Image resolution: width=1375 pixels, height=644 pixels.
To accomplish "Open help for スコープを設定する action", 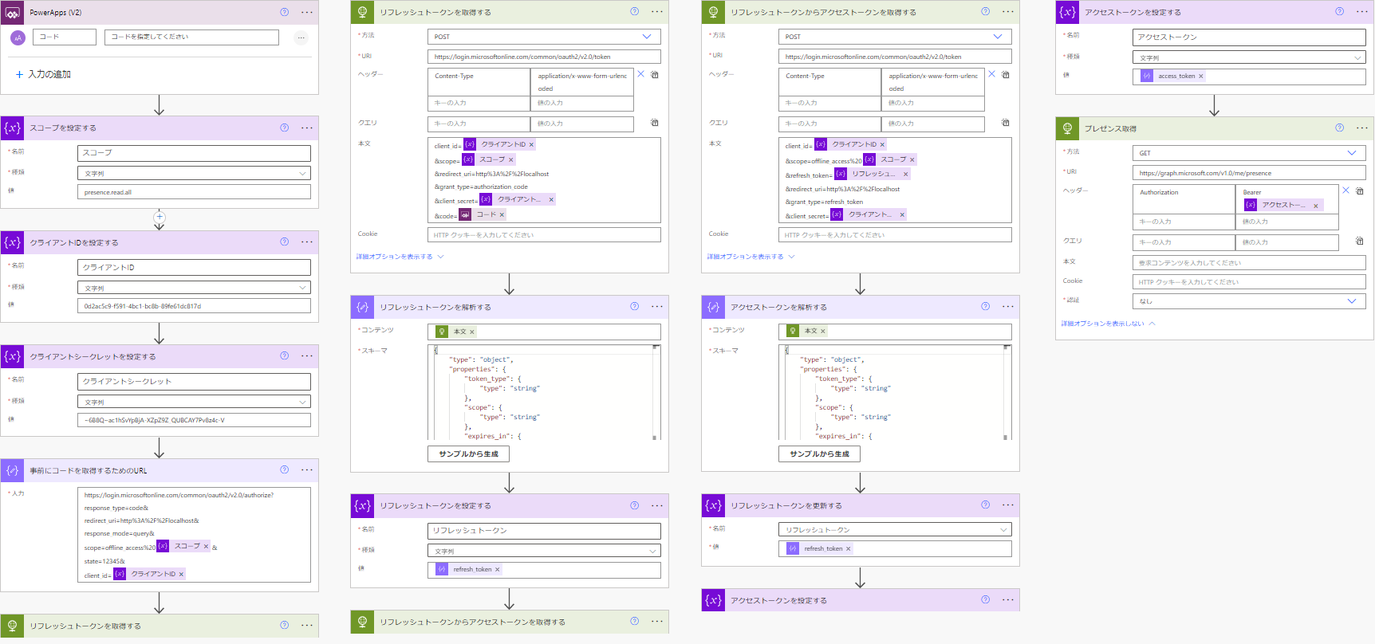I will coord(285,128).
